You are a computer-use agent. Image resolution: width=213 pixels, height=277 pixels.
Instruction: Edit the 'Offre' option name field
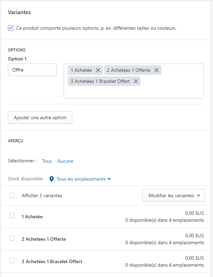pos(32,70)
